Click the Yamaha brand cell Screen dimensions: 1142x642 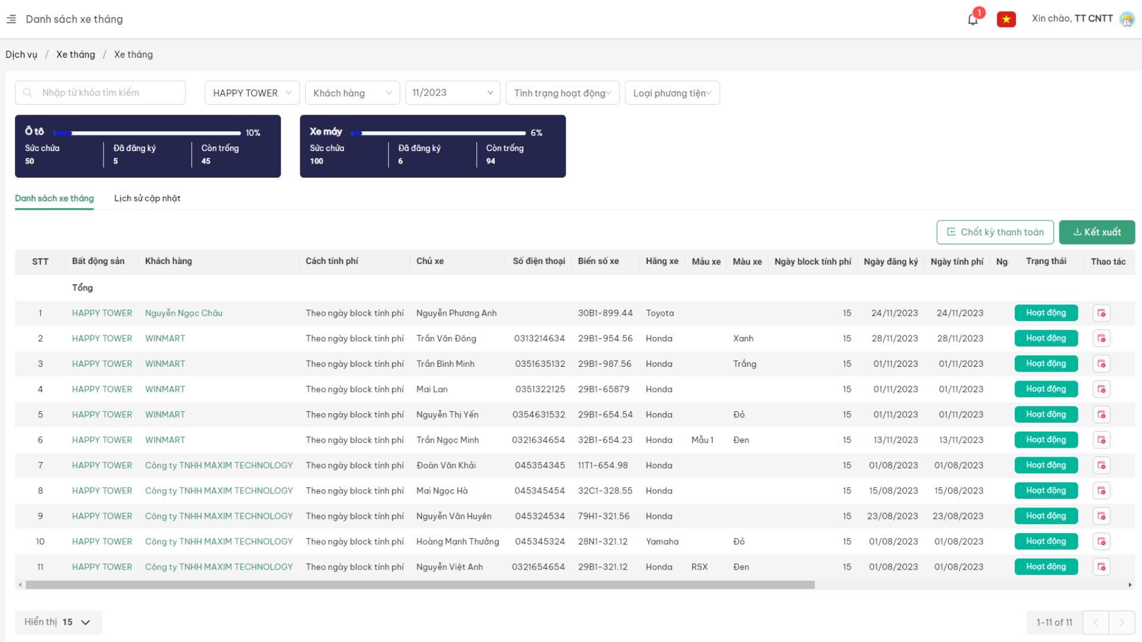[x=662, y=542]
